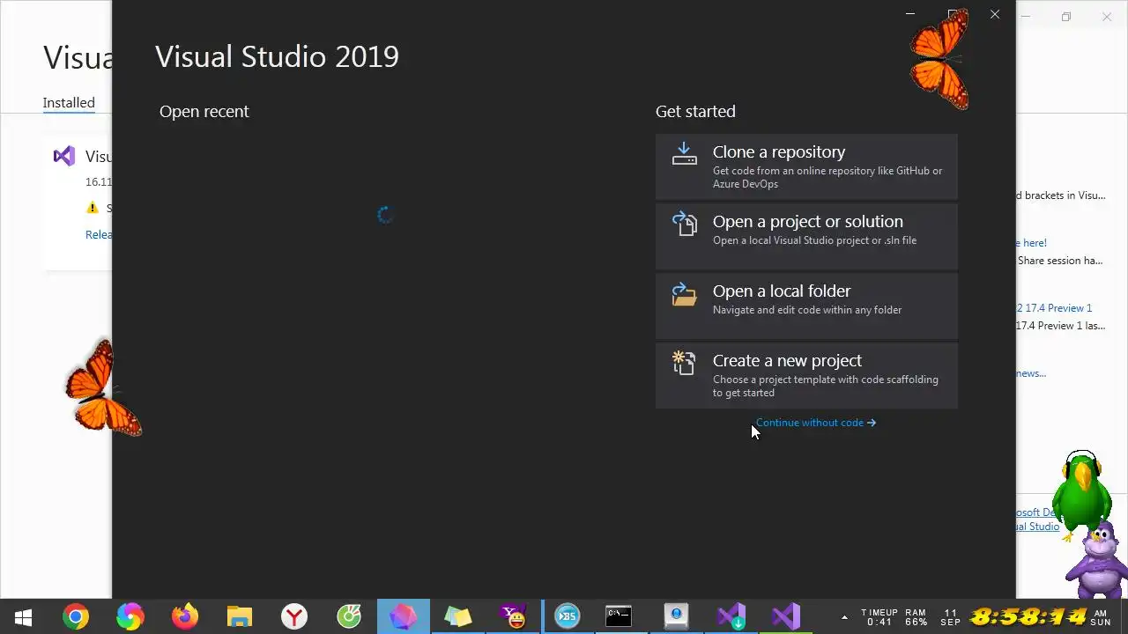The image size is (1128, 634).
Task: Click the Continue without code link
Action: [x=815, y=423]
